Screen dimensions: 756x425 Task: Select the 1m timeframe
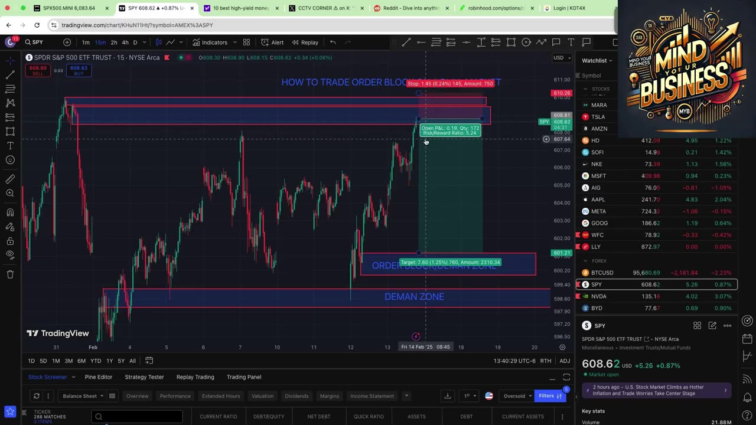(x=86, y=42)
